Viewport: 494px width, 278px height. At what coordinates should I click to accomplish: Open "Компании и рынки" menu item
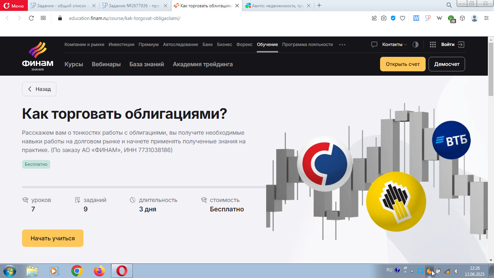[x=84, y=45]
